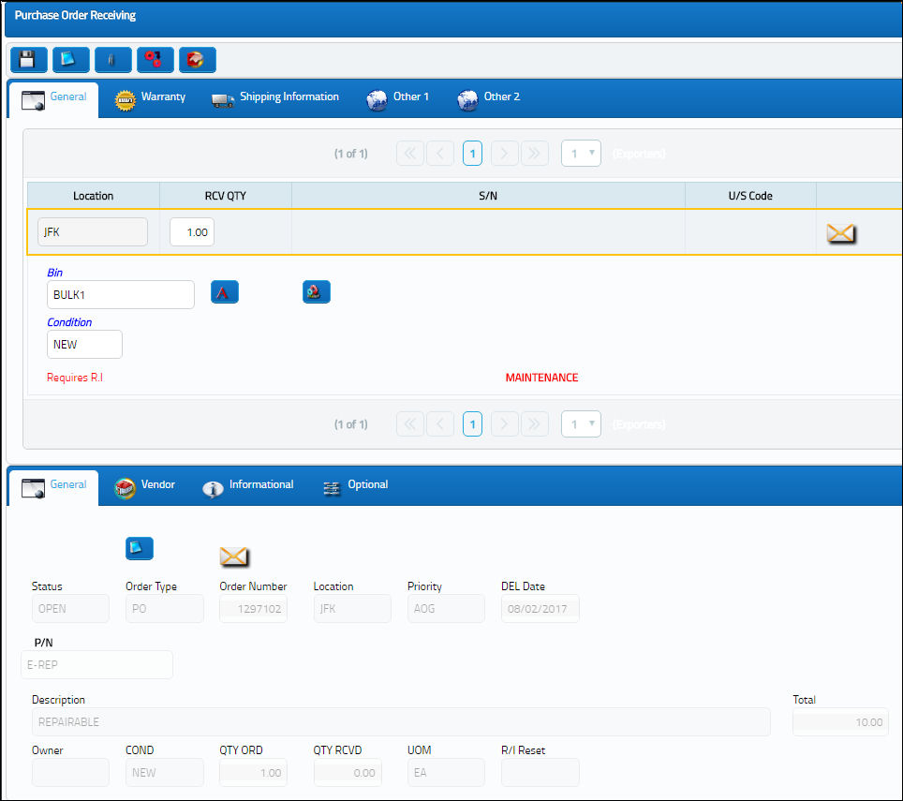Image resolution: width=903 pixels, height=801 pixels.
Task: Switch to the Other 1 tab
Action: coord(398,99)
